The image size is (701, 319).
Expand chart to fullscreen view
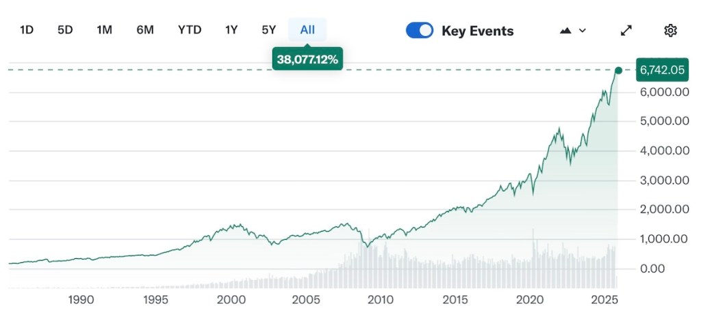pyautogui.click(x=626, y=30)
